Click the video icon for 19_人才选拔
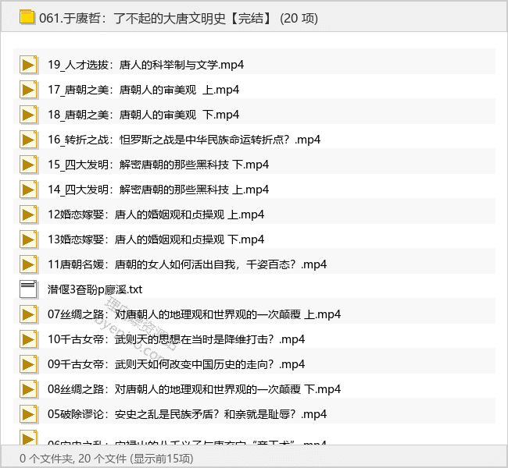This screenshot has width=508, height=468. click(x=28, y=65)
